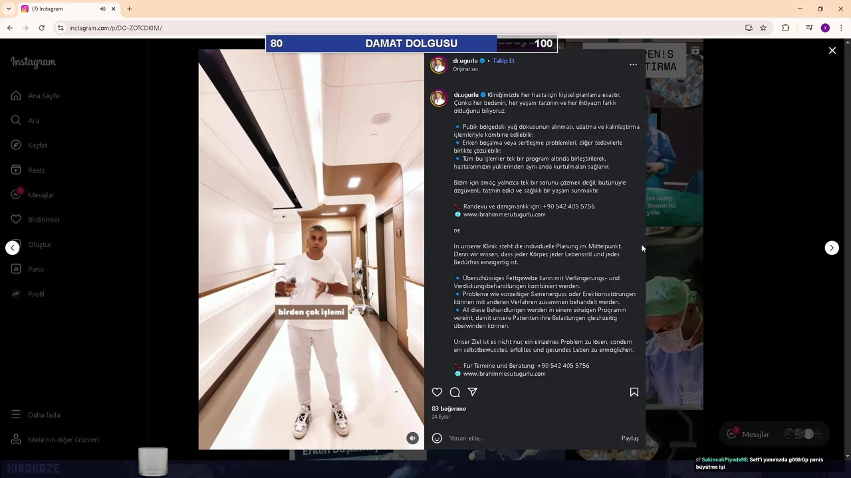Open the media control icon in toolbar
The height and width of the screenshot is (478, 851).
809,28
